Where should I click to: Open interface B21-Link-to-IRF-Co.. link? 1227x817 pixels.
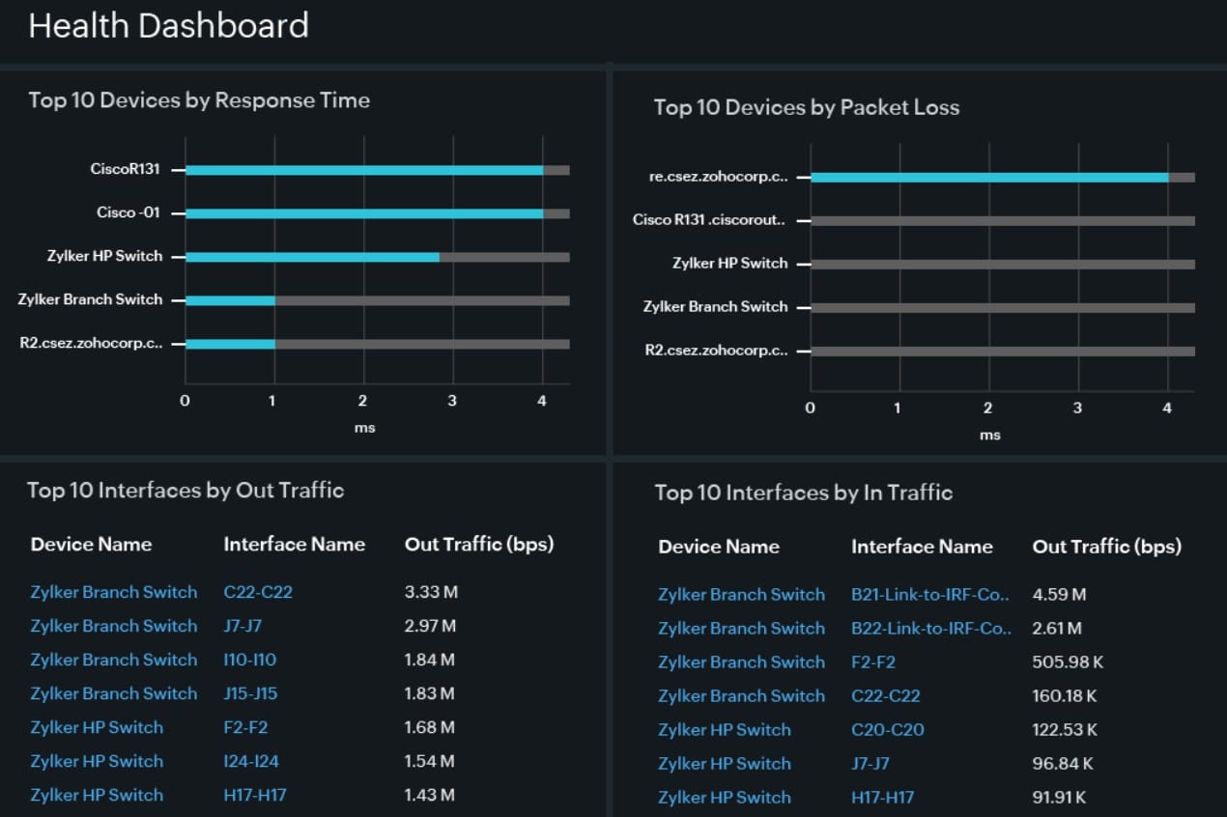(930, 594)
